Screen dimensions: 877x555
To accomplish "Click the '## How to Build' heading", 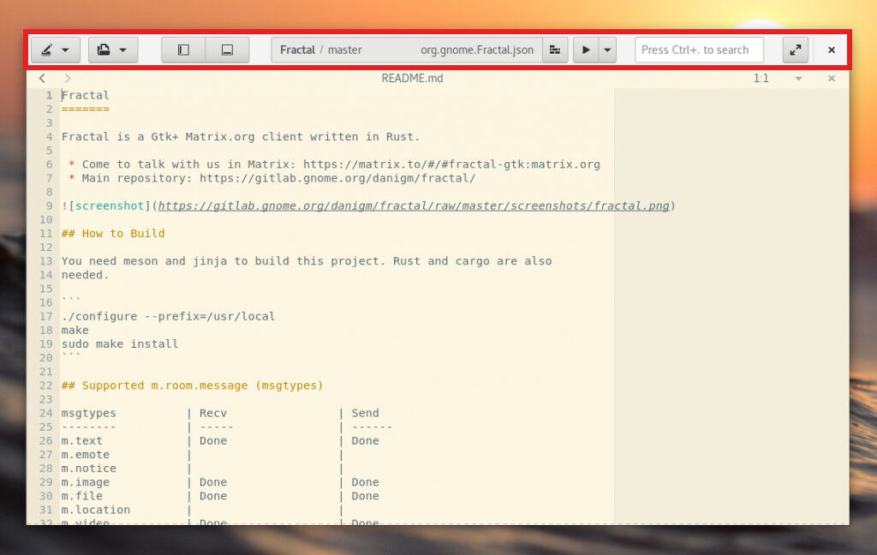I will coord(113,233).
